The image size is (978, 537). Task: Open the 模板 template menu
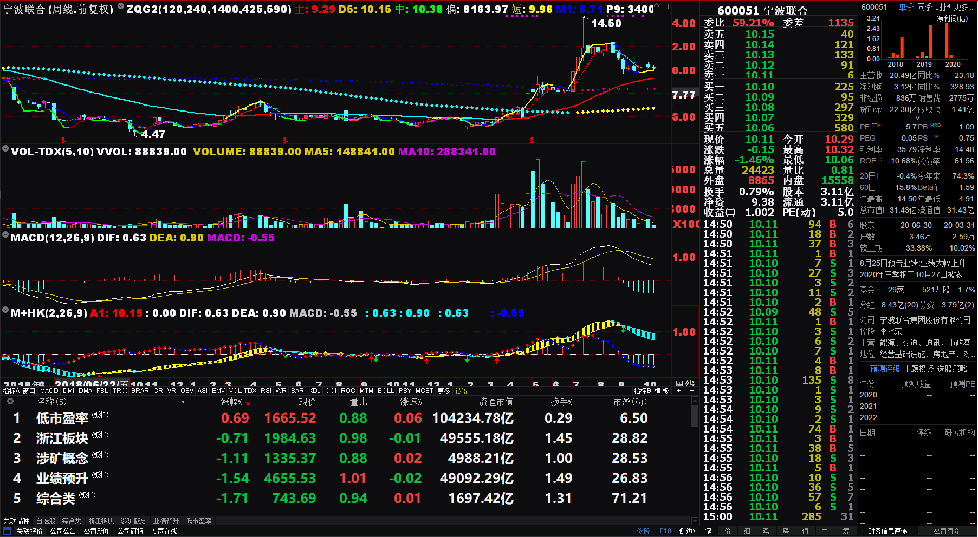[662, 390]
